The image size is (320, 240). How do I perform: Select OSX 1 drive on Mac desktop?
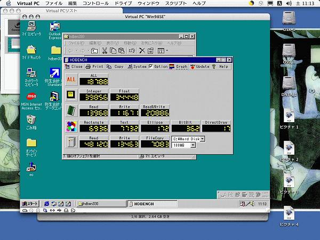[289, 21]
